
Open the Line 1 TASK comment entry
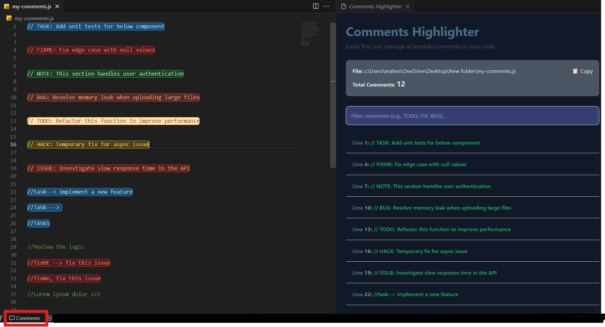coord(416,143)
